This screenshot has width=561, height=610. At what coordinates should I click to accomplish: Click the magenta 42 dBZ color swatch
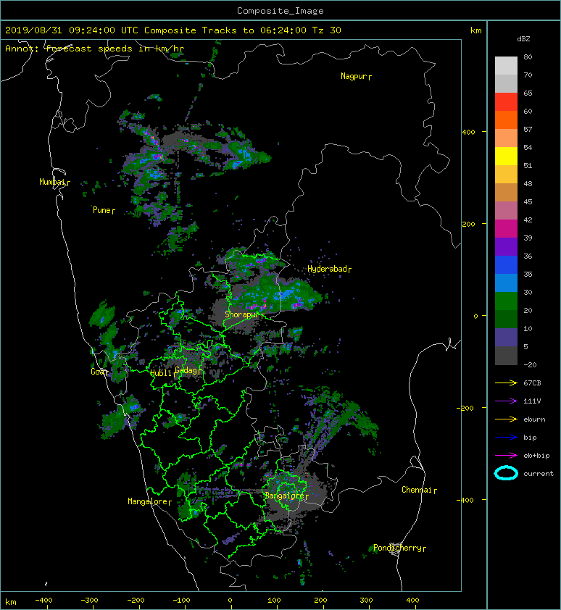click(506, 229)
